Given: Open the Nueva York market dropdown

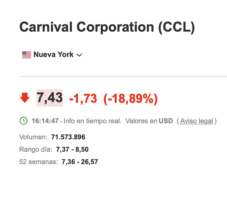Looking at the screenshot, I should [52, 55].
